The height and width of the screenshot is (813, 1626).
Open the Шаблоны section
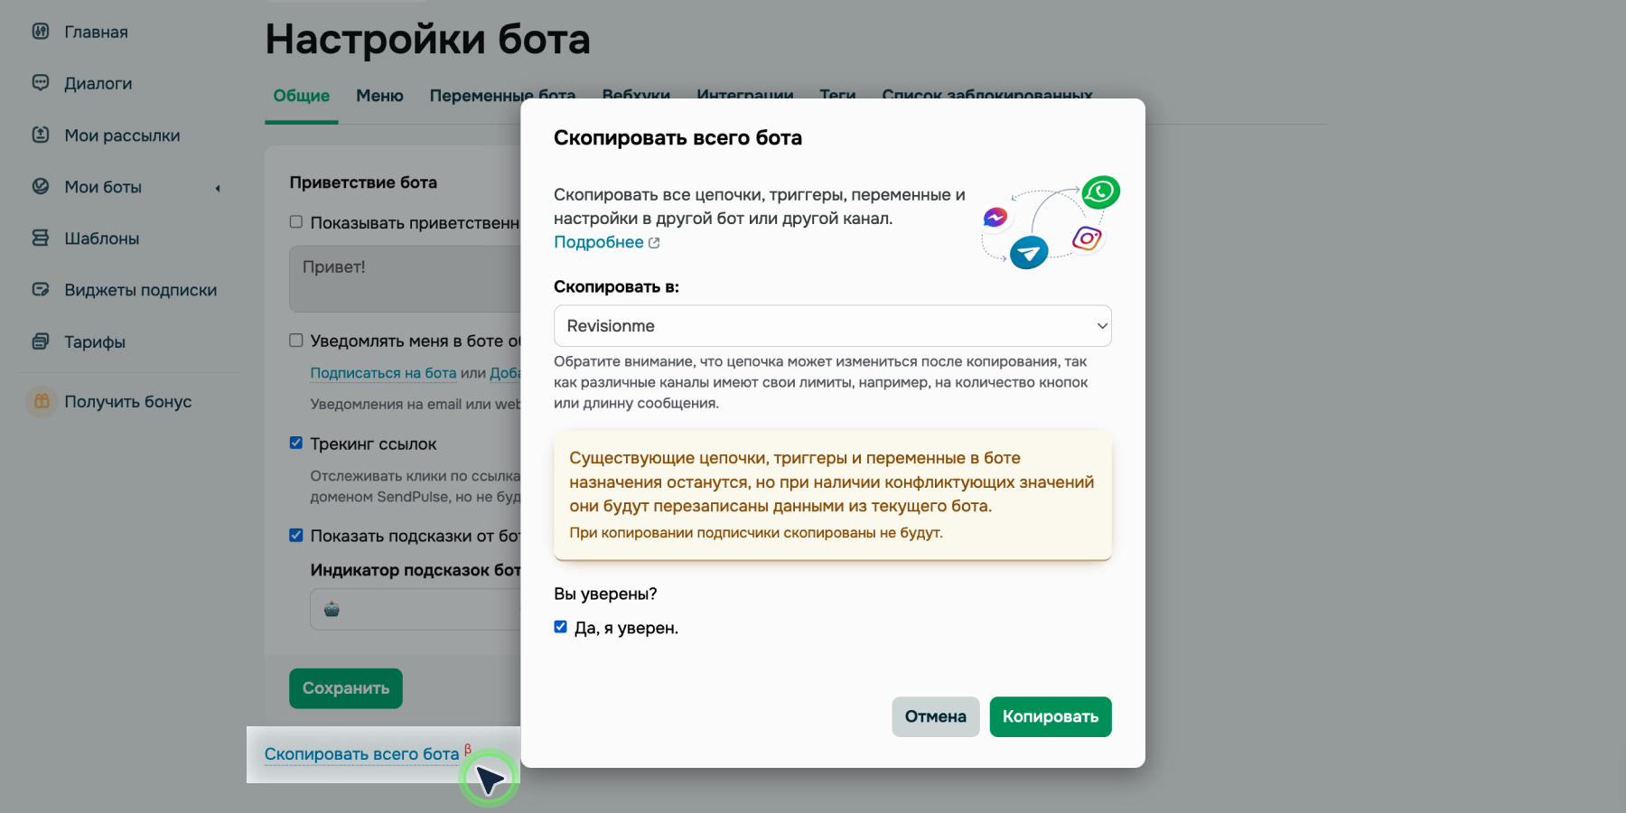99,238
